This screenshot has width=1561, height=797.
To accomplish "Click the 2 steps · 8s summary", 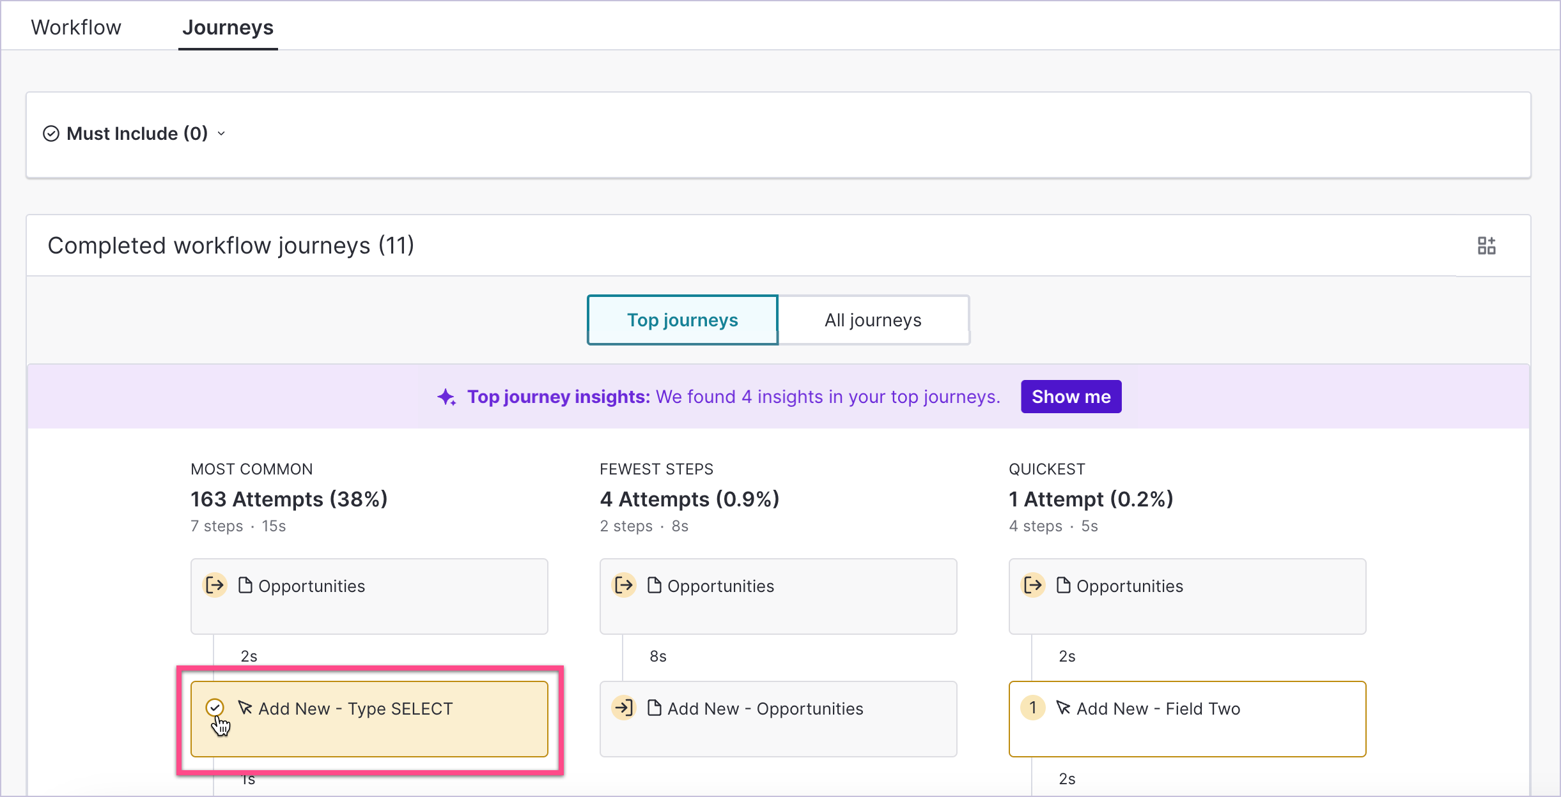I will [644, 526].
